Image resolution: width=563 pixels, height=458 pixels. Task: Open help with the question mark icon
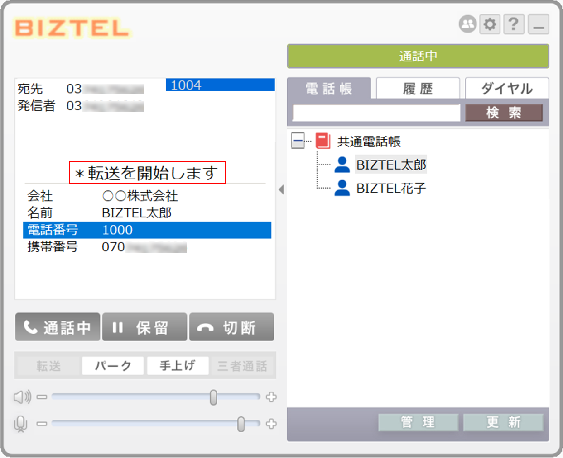[x=513, y=24]
